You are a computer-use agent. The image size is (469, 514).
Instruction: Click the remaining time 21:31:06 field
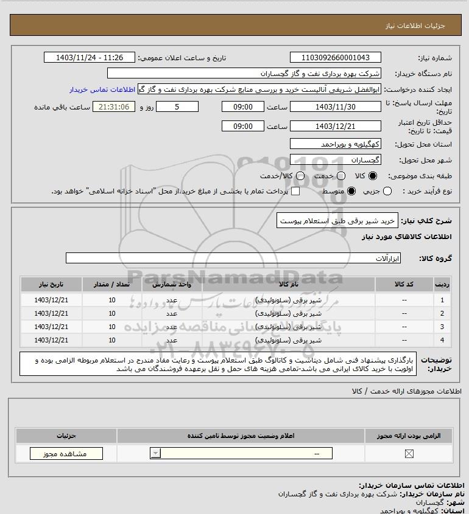click(x=114, y=107)
